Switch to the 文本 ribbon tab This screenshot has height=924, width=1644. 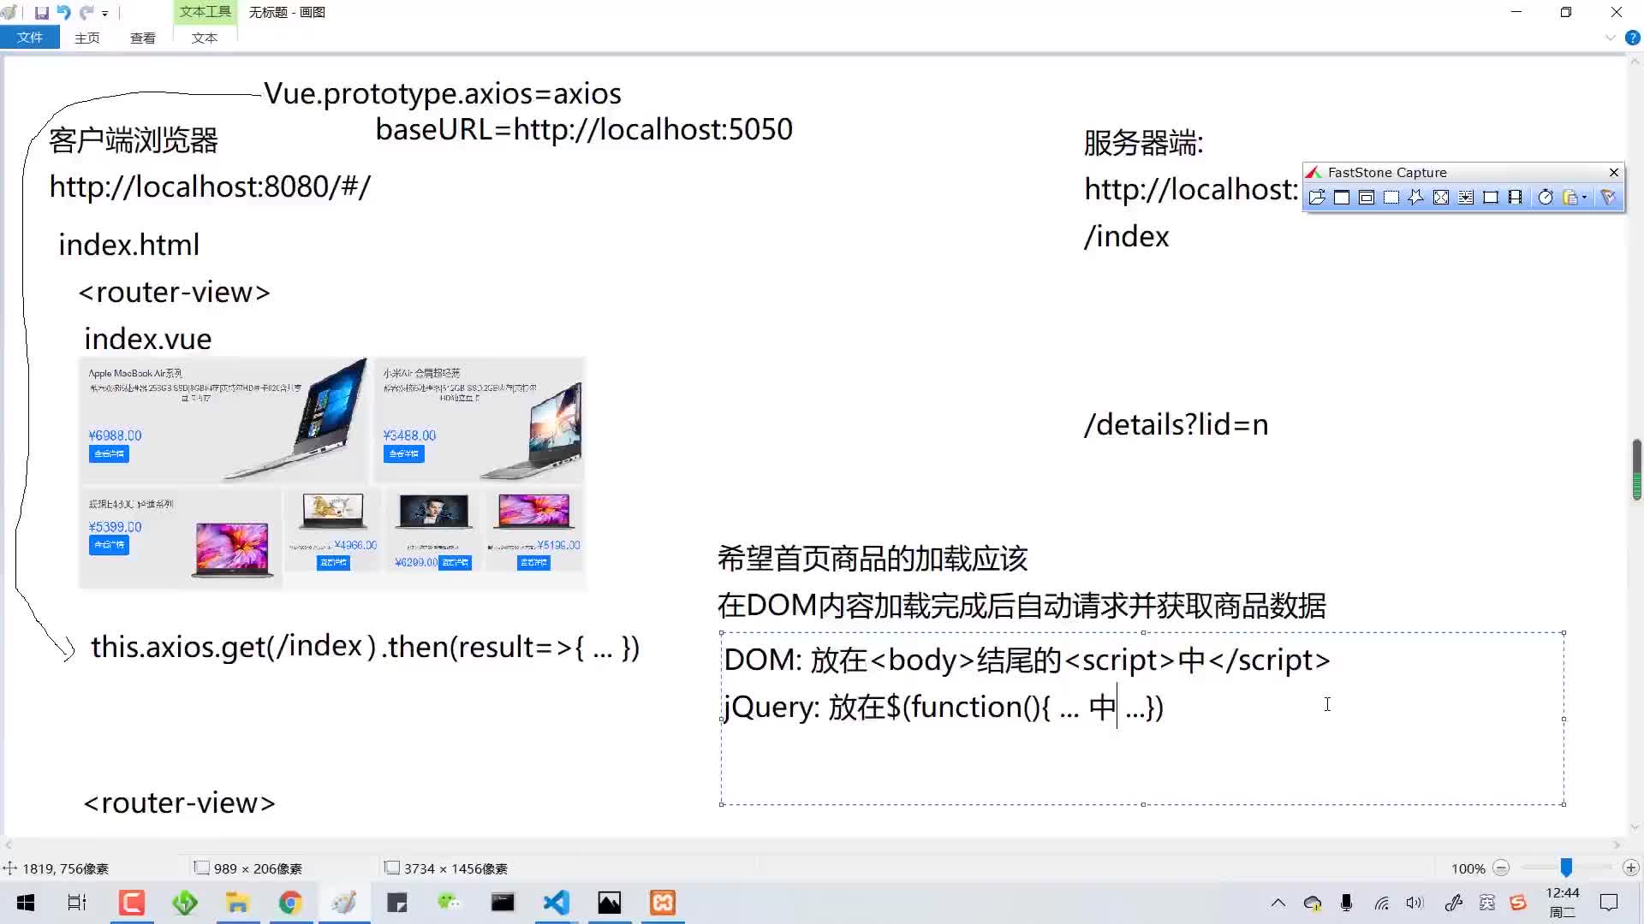coord(205,38)
